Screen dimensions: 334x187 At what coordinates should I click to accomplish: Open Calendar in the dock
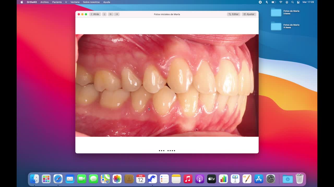[141, 179]
